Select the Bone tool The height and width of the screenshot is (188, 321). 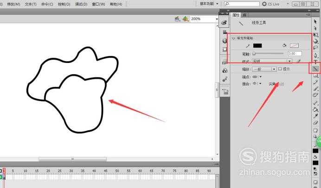(315, 103)
